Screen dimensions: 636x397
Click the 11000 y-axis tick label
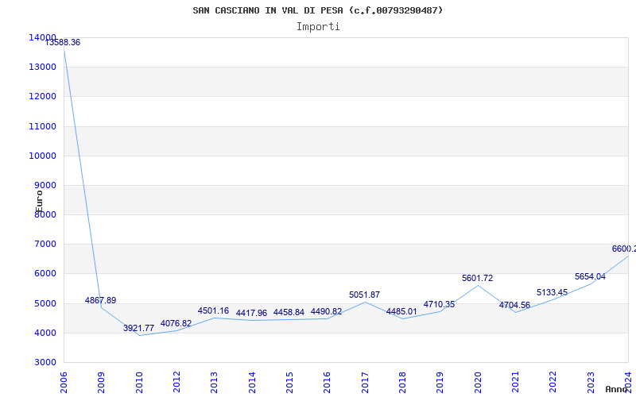(x=43, y=126)
